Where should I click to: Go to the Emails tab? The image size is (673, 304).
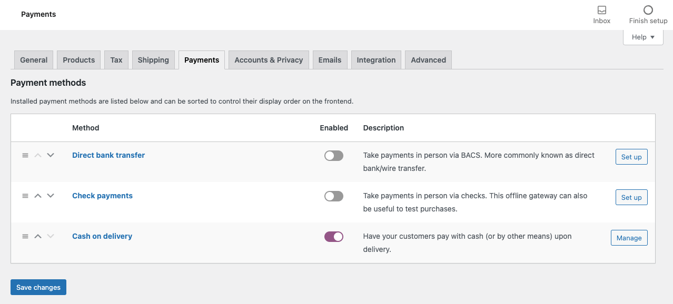(x=330, y=60)
